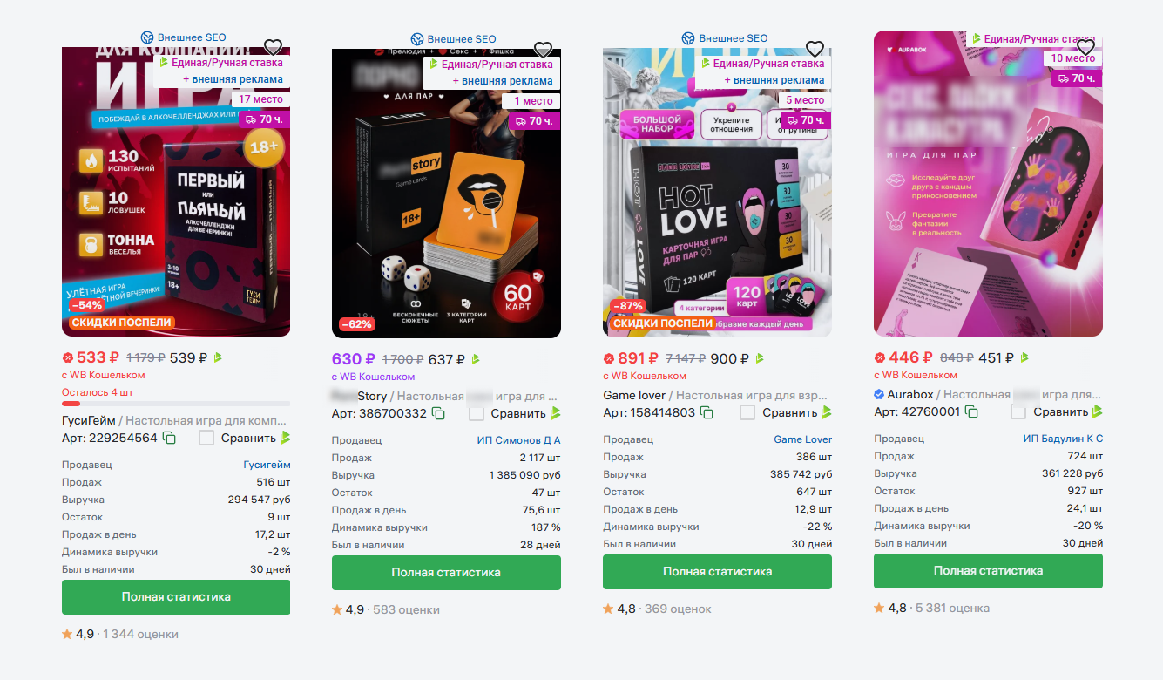Copy article number 42760001
1163x680 pixels.
(x=971, y=411)
